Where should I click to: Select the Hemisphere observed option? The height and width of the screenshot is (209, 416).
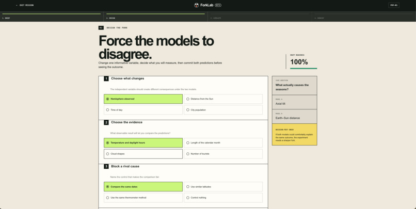click(x=143, y=99)
